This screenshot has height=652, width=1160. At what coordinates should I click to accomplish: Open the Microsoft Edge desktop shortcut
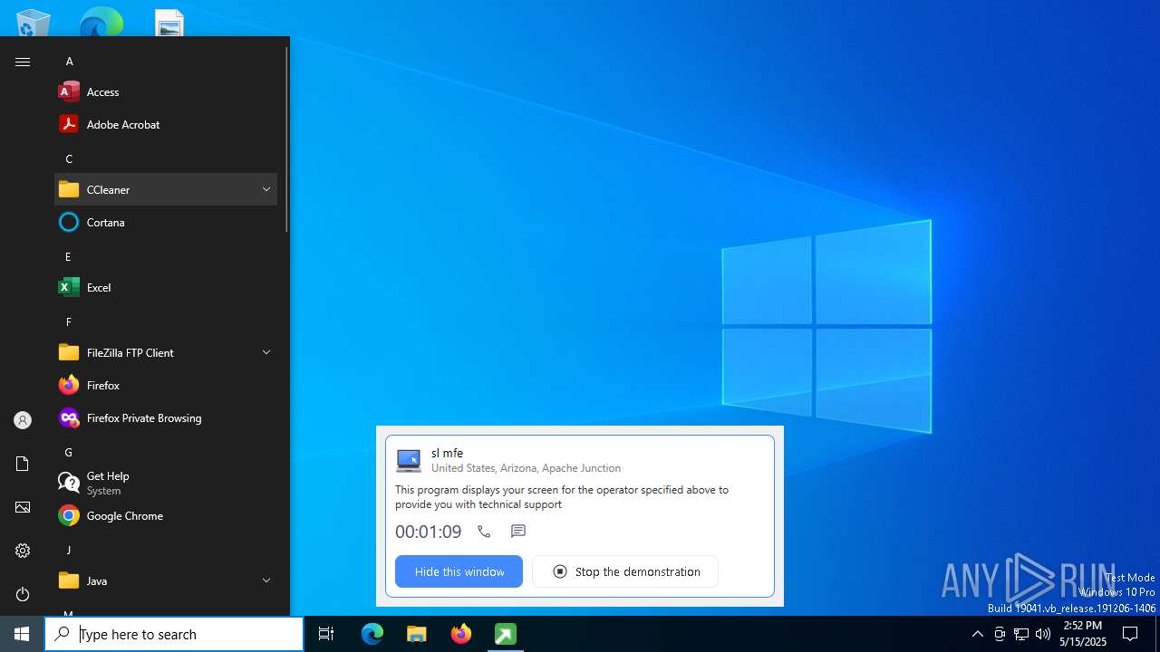point(101,23)
